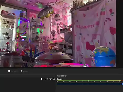
Task: Click the globe in the video preview
Action: [104, 56]
